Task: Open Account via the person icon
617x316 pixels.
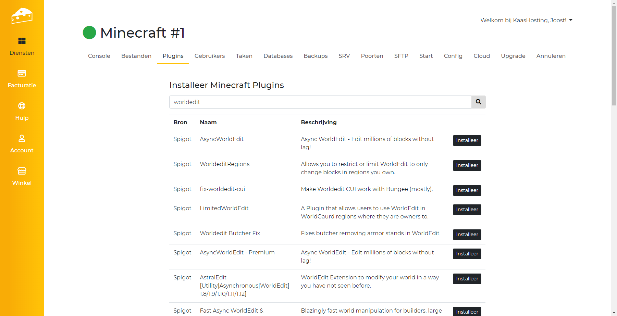Action: [x=22, y=138]
